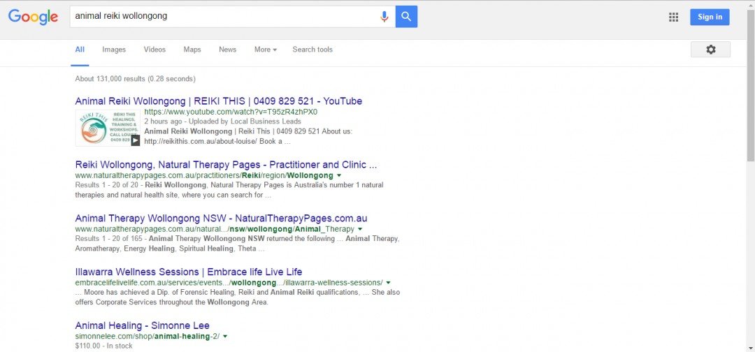The height and width of the screenshot is (352, 755).
Task: Open Animal Reiki Wollongong YouTube result
Action: [x=219, y=101]
